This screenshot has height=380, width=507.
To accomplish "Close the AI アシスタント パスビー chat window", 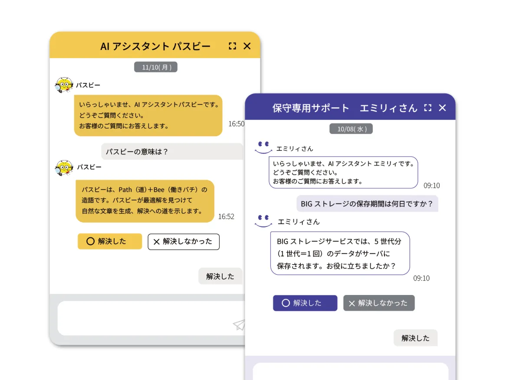I will point(247,46).
